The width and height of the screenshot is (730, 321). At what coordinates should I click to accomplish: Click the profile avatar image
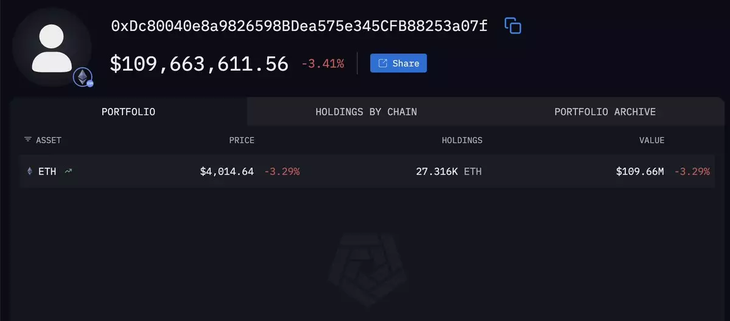[x=52, y=49]
